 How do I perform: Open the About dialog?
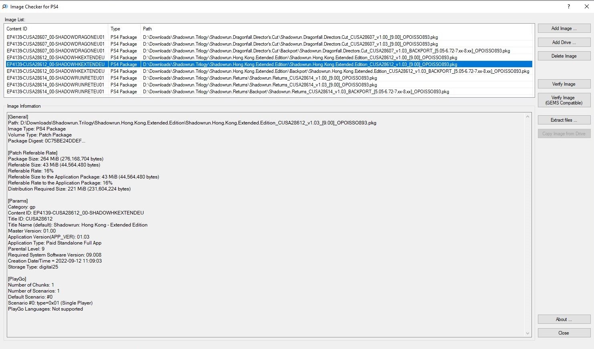click(x=564, y=319)
